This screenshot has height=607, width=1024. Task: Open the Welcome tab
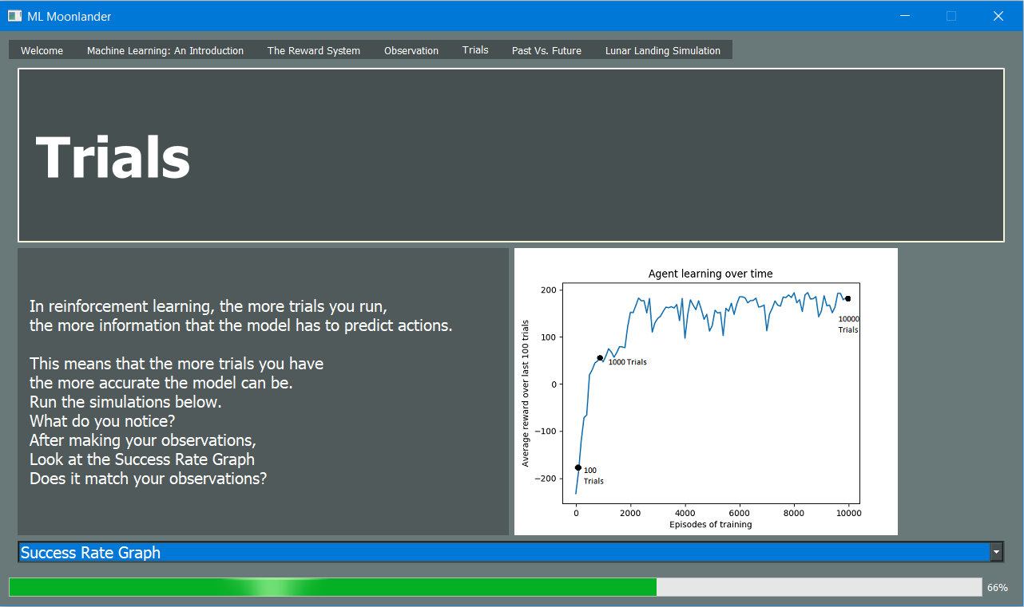(x=42, y=50)
